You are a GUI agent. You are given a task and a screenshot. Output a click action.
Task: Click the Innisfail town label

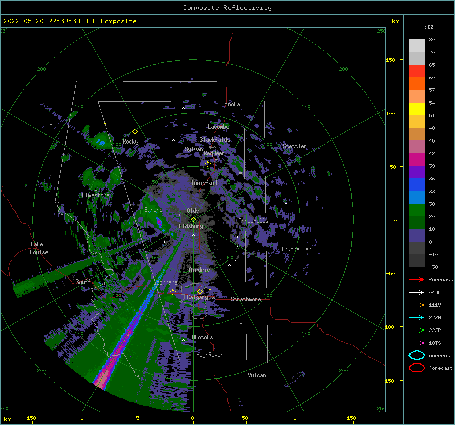[204, 183]
